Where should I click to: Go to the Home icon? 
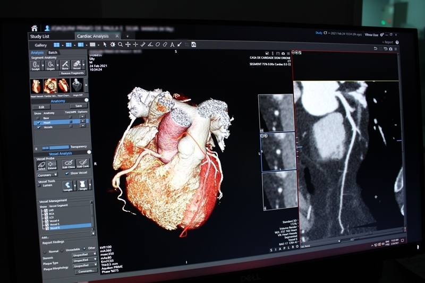[35, 28]
